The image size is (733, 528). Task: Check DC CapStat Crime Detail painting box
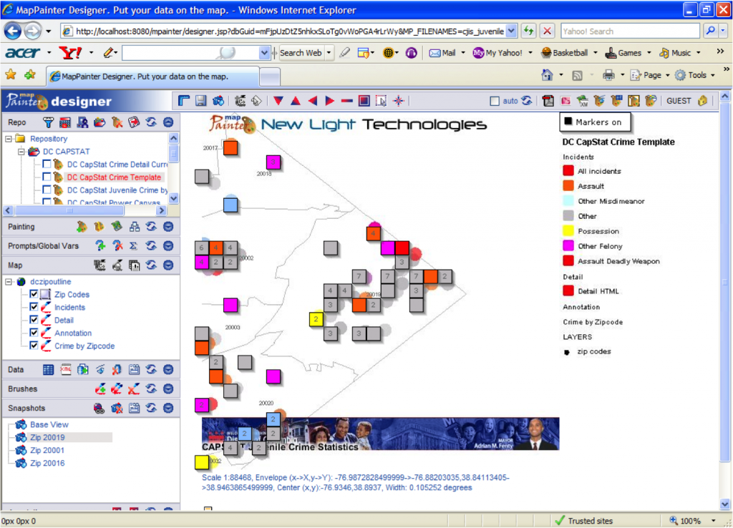47,164
